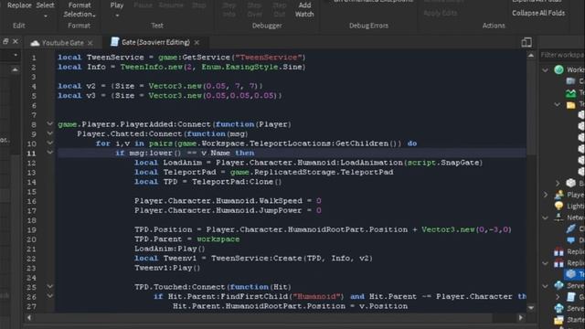
Task: Select the Players service icon
Action: [558, 195]
